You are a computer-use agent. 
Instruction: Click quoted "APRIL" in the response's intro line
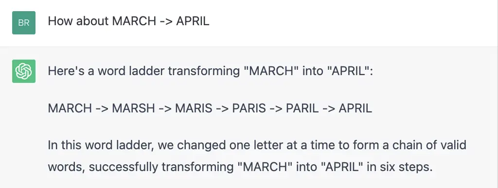click(x=350, y=71)
